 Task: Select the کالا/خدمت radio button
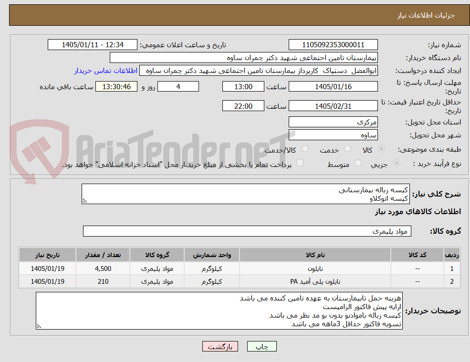pyautogui.click(x=305, y=149)
